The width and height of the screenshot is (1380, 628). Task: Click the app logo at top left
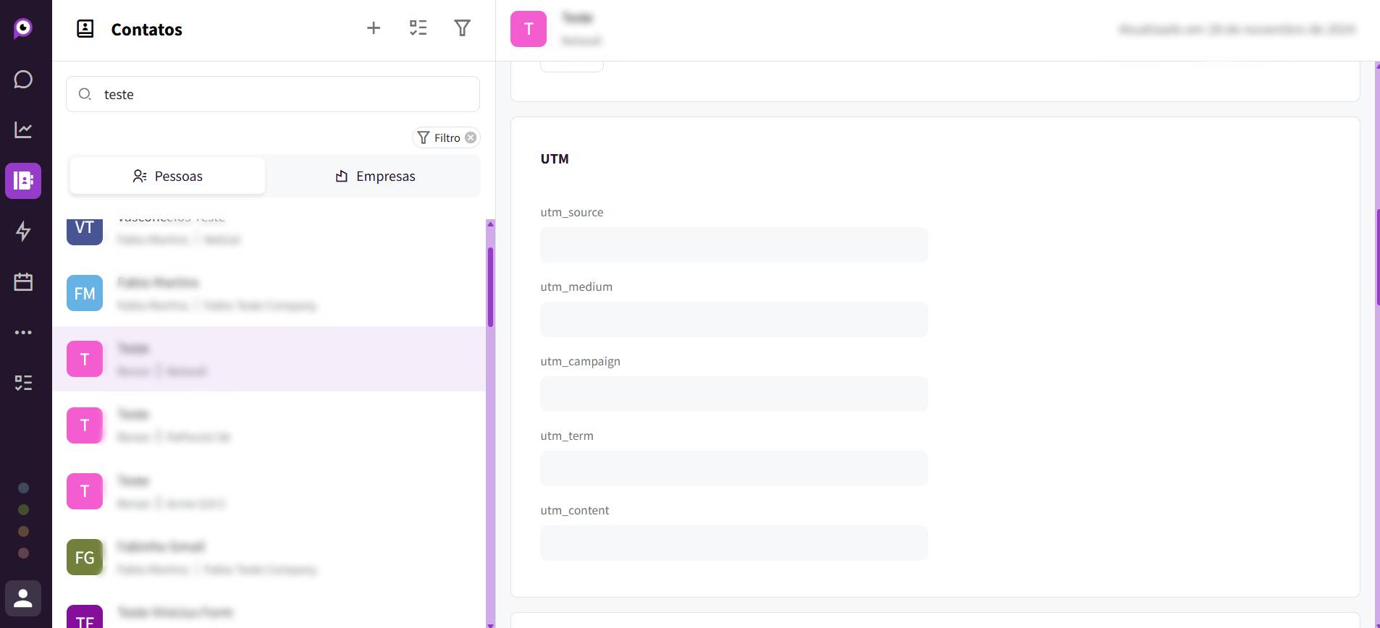click(x=23, y=28)
